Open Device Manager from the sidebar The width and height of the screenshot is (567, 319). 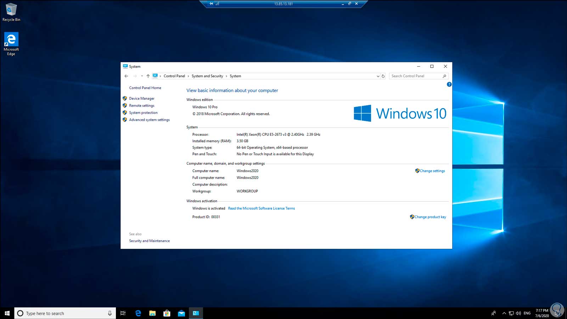click(x=142, y=99)
